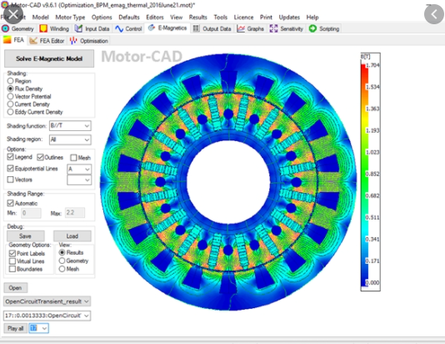Select Eddy Current Density shading option
The height and width of the screenshot is (344, 445).
pyautogui.click(x=11, y=112)
